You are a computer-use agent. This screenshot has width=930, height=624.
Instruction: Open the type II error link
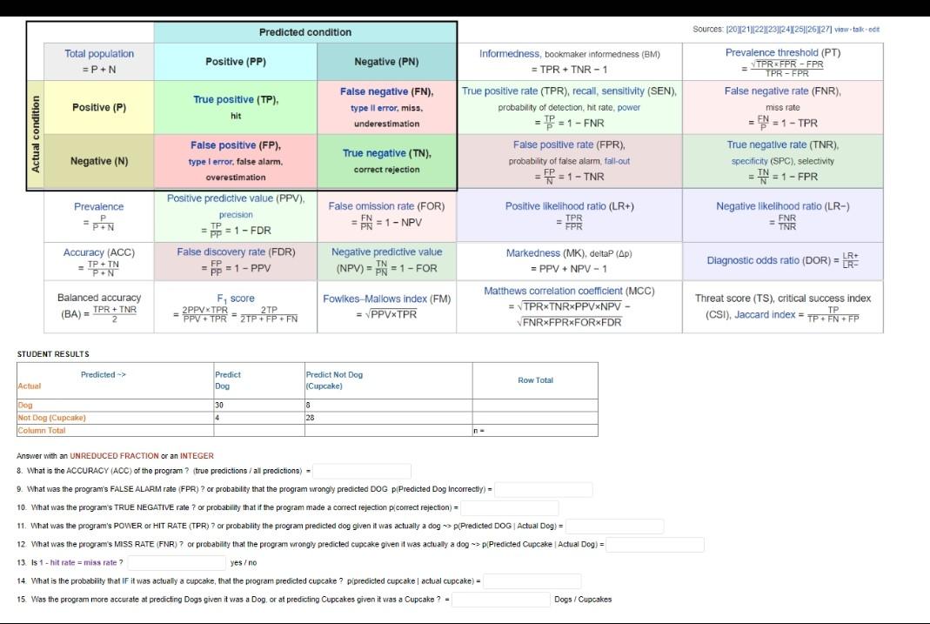(x=374, y=108)
